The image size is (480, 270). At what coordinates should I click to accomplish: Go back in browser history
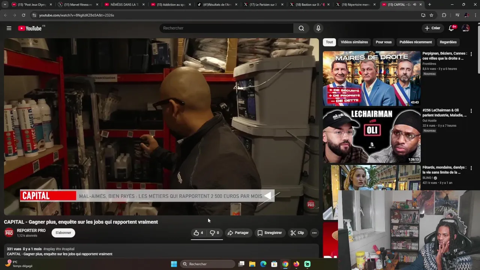point(5,15)
